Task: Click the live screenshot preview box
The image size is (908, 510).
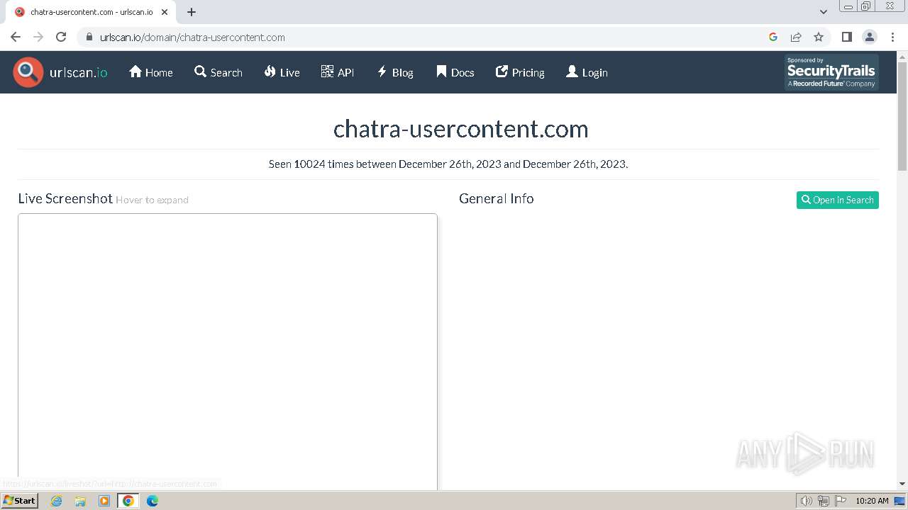Action: click(228, 351)
